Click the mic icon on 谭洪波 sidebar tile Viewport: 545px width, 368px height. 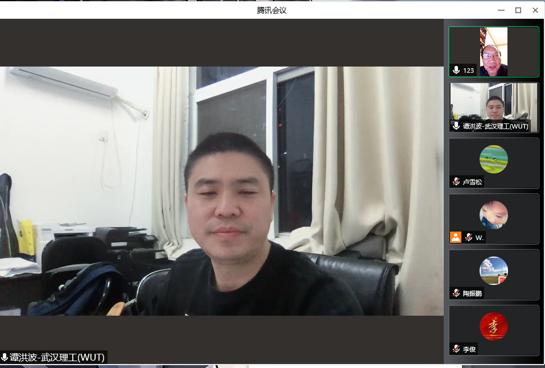click(456, 126)
